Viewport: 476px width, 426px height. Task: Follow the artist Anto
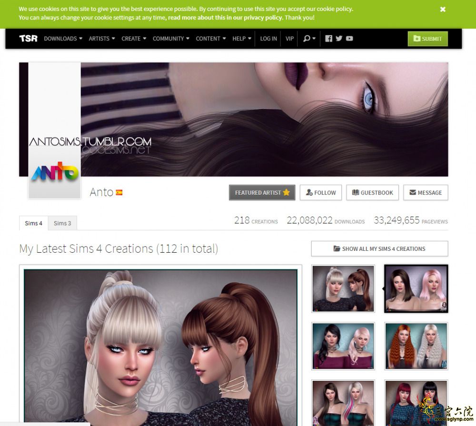pos(320,192)
